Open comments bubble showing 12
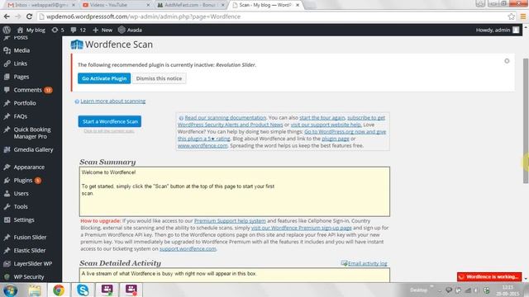 (79, 30)
